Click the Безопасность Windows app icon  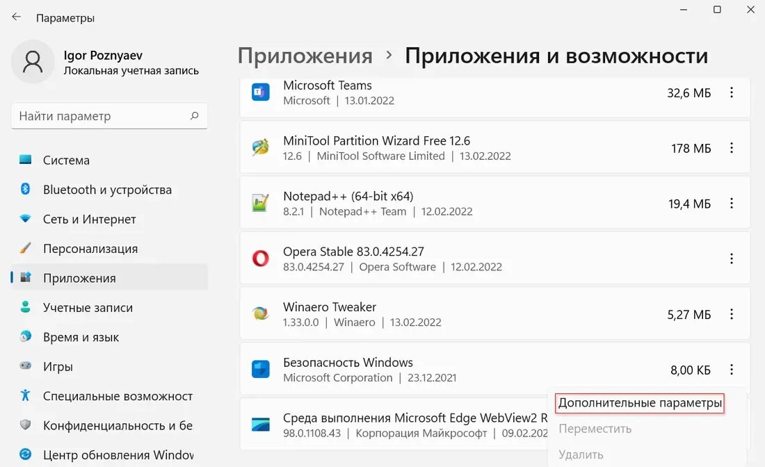tap(261, 369)
